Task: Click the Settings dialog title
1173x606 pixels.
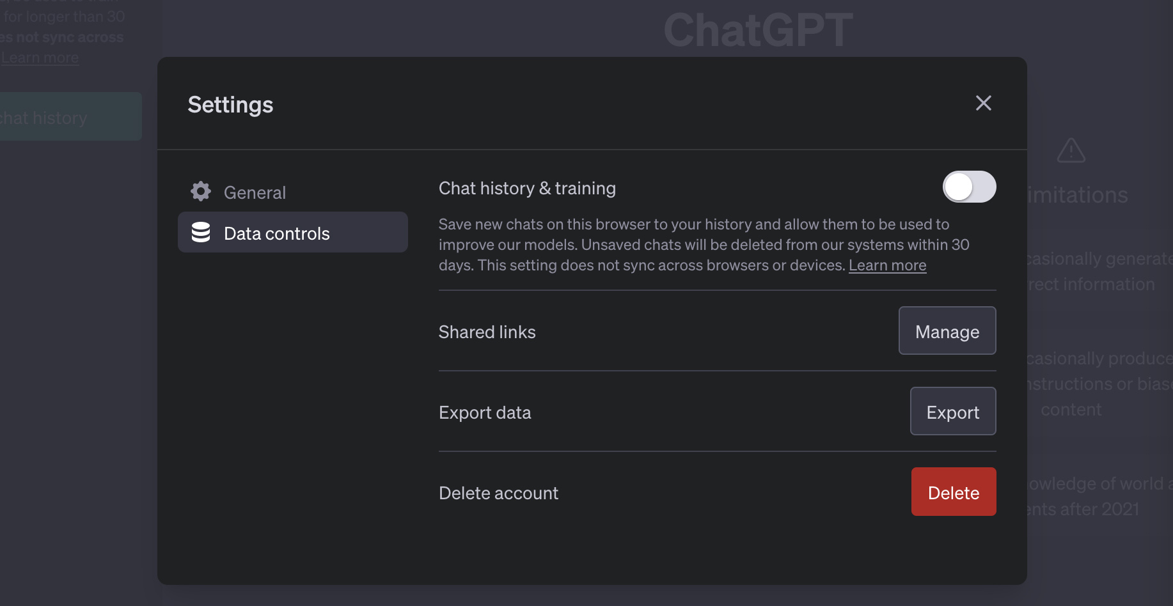Action: click(x=230, y=105)
